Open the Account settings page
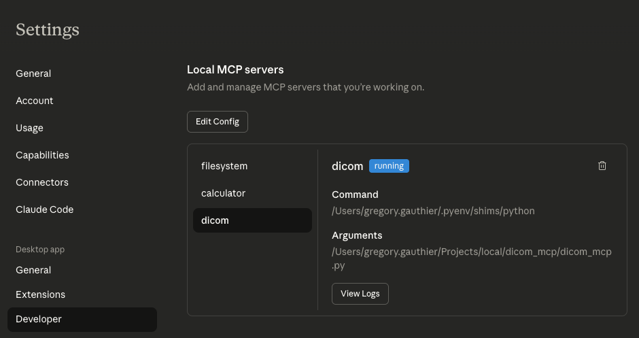This screenshot has height=338, width=639. pos(35,101)
